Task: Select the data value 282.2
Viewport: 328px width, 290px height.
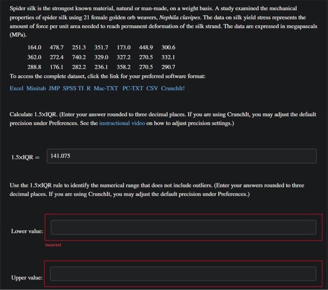Action: click(x=79, y=67)
